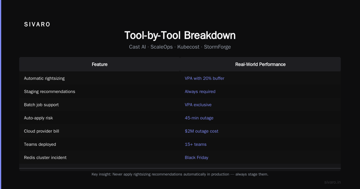
Task: Select the '15+ teams' value
Action: [196, 144]
